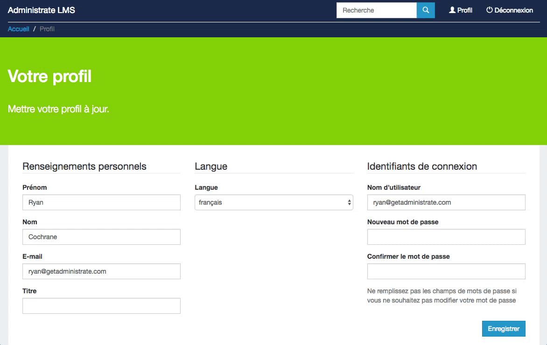Edit the Nom field containing Cochrane

pos(102,237)
